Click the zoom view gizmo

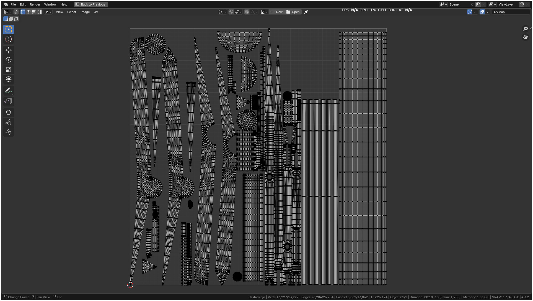pos(525,29)
